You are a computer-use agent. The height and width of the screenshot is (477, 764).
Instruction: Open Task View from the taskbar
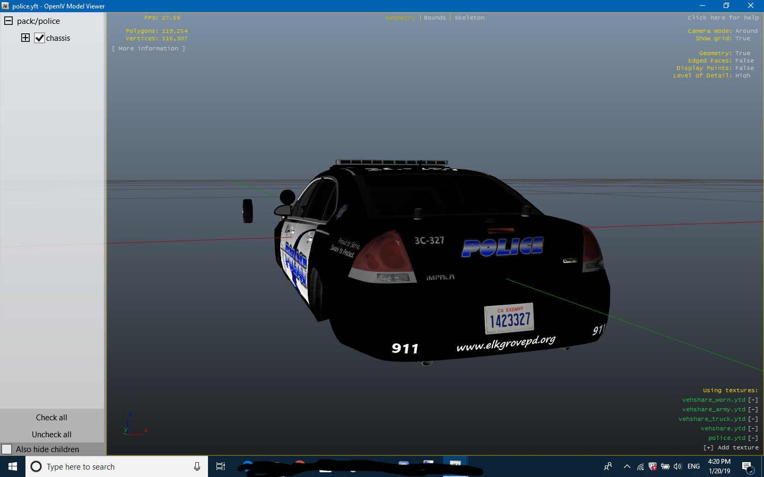click(x=221, y=466)
